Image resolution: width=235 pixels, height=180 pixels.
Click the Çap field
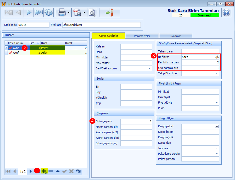(x=136, y=103)
